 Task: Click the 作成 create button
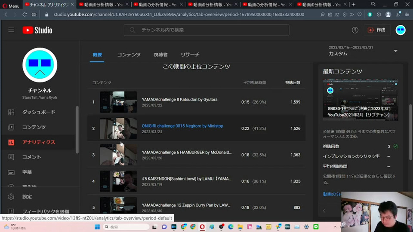pyautogui.click(x=377, y=30)
